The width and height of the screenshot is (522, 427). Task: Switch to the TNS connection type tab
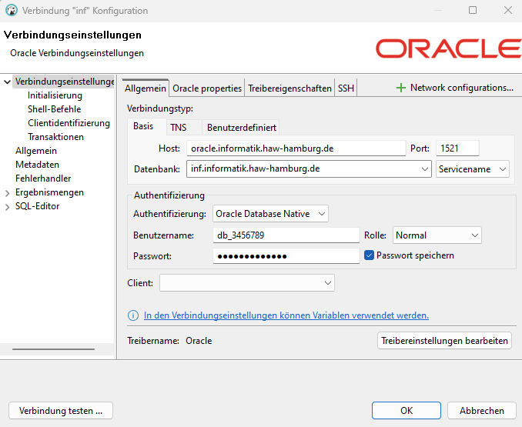(x=178, y=128)
